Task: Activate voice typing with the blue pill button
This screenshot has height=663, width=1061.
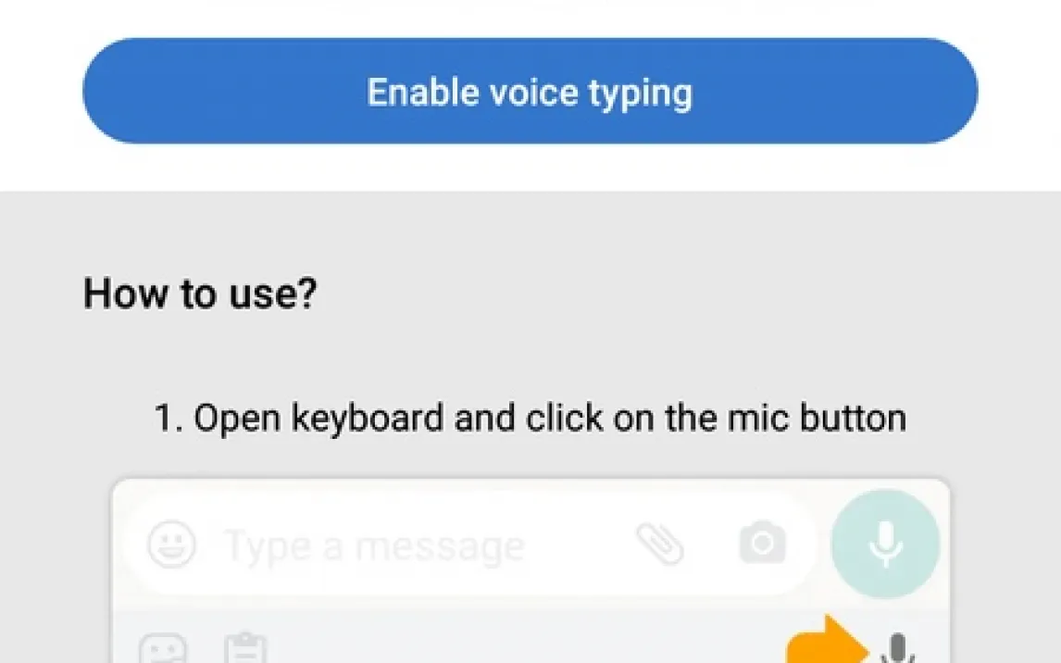Action: click(x=530, y=91)
